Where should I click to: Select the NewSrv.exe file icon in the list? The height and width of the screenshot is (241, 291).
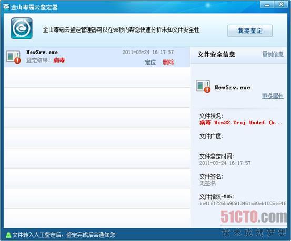click(14, 57)
